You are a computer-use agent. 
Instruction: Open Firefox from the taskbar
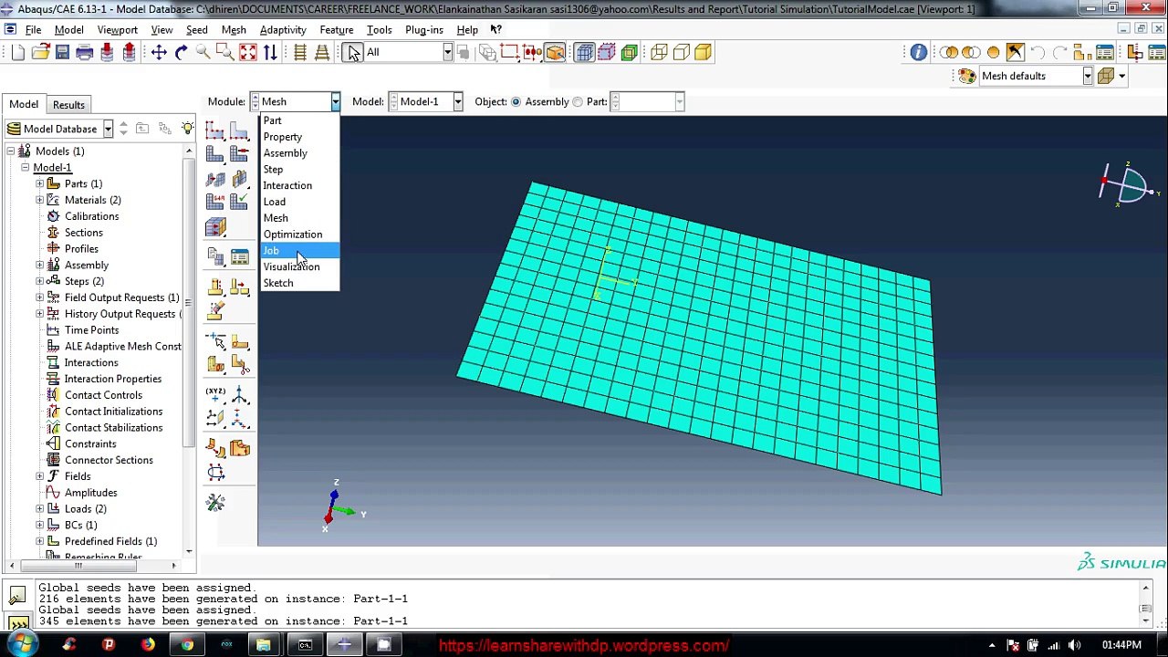click(147, 645)
